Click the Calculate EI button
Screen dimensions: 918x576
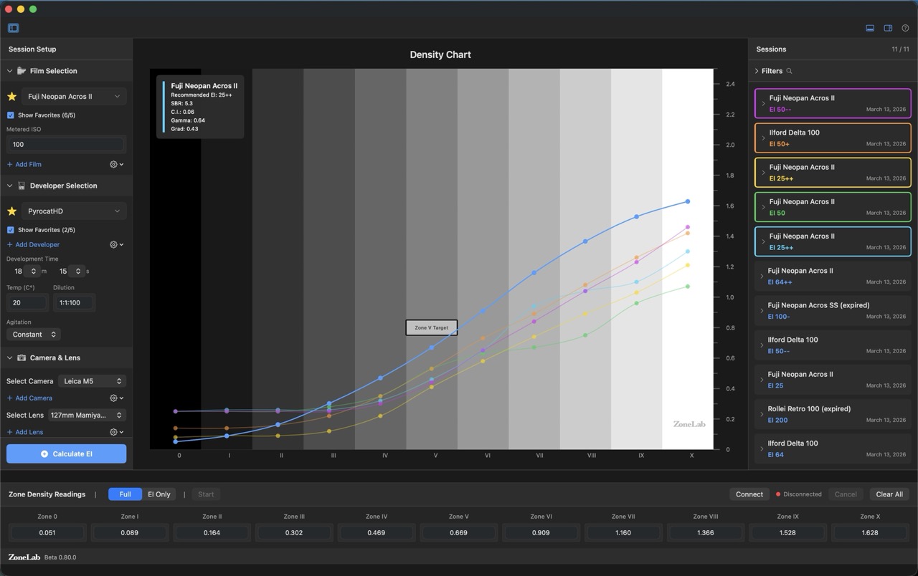click(66, 453)
